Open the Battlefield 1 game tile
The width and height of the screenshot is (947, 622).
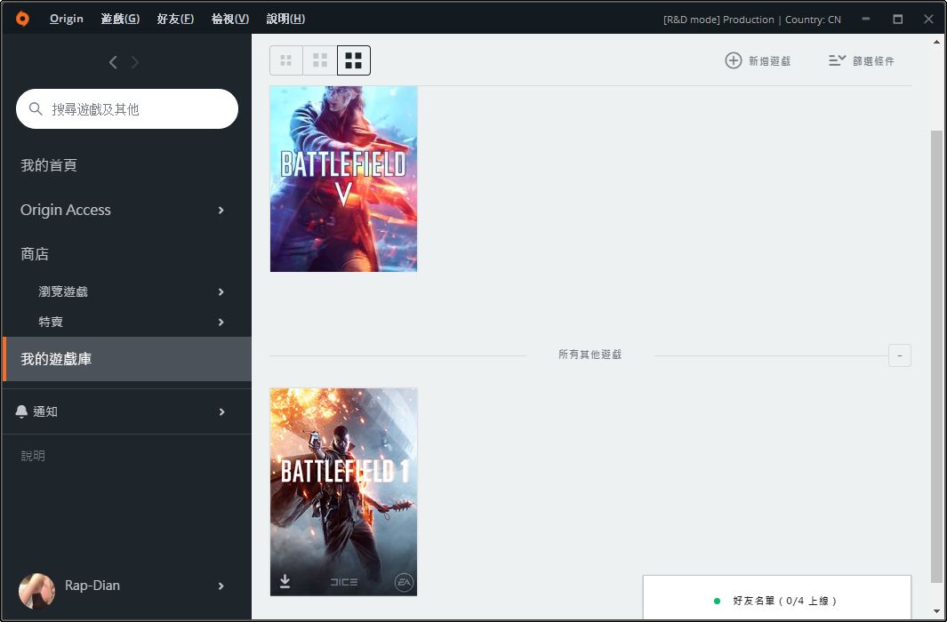[343, 491]
